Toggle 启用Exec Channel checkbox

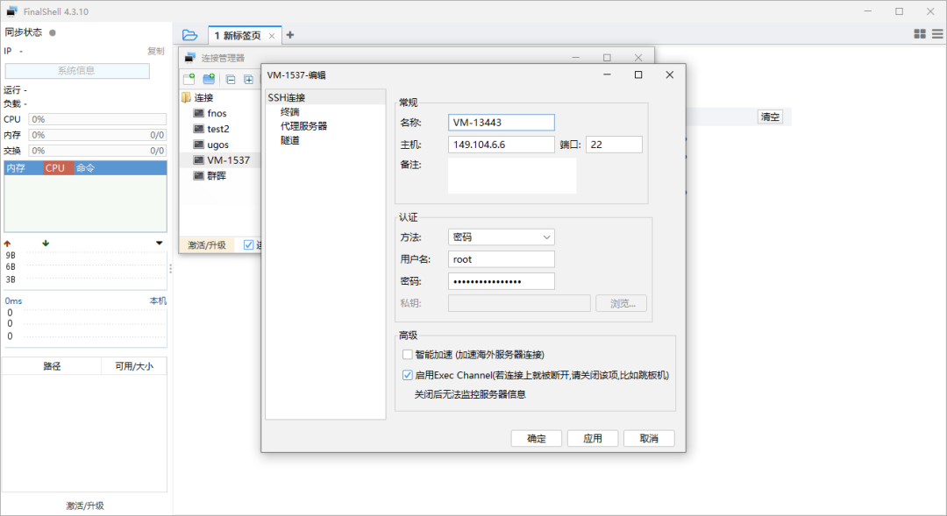coord(408,375)
